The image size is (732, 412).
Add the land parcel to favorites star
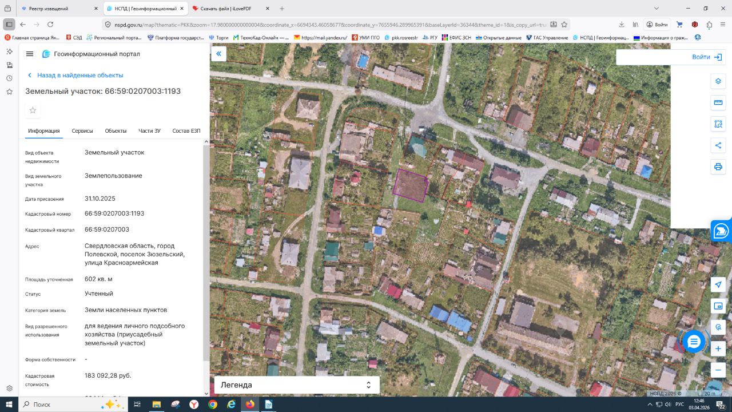coord(33,110)
